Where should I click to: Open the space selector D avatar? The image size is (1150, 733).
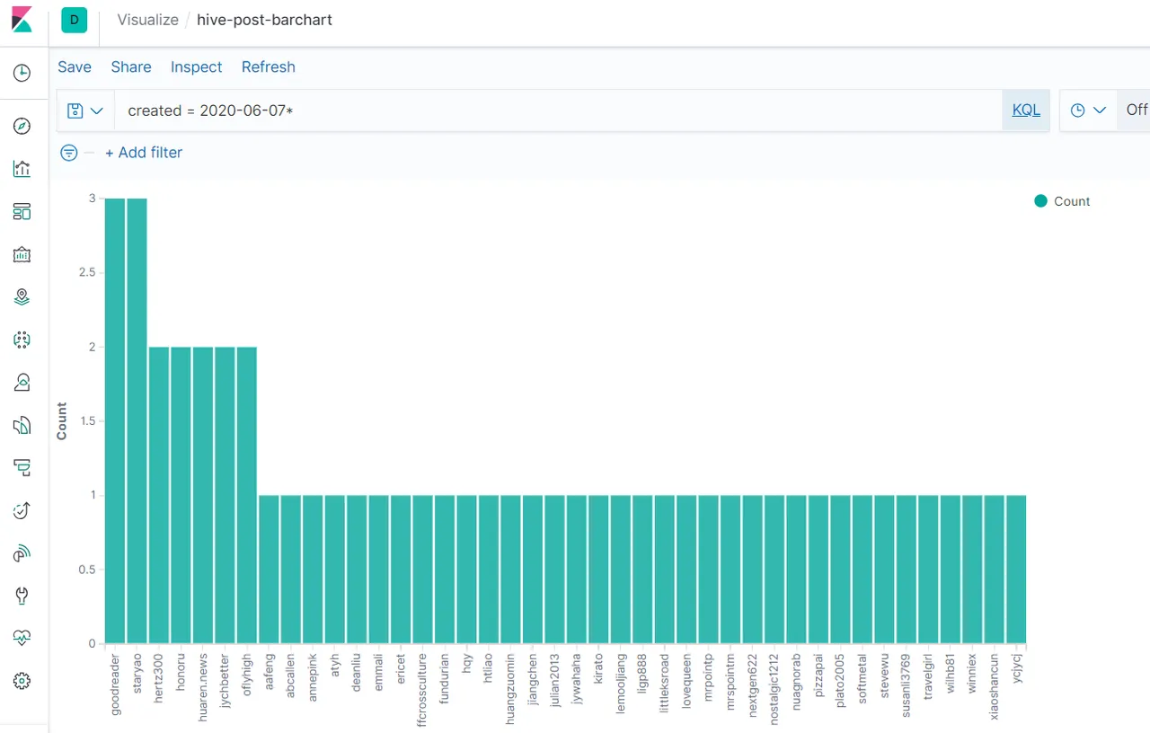coord(74,20)
